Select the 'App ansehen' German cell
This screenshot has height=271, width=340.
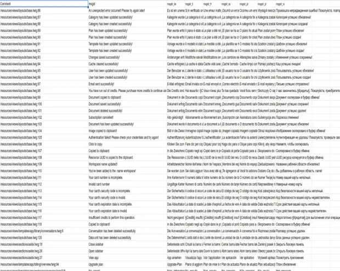(x=175, y=258)
